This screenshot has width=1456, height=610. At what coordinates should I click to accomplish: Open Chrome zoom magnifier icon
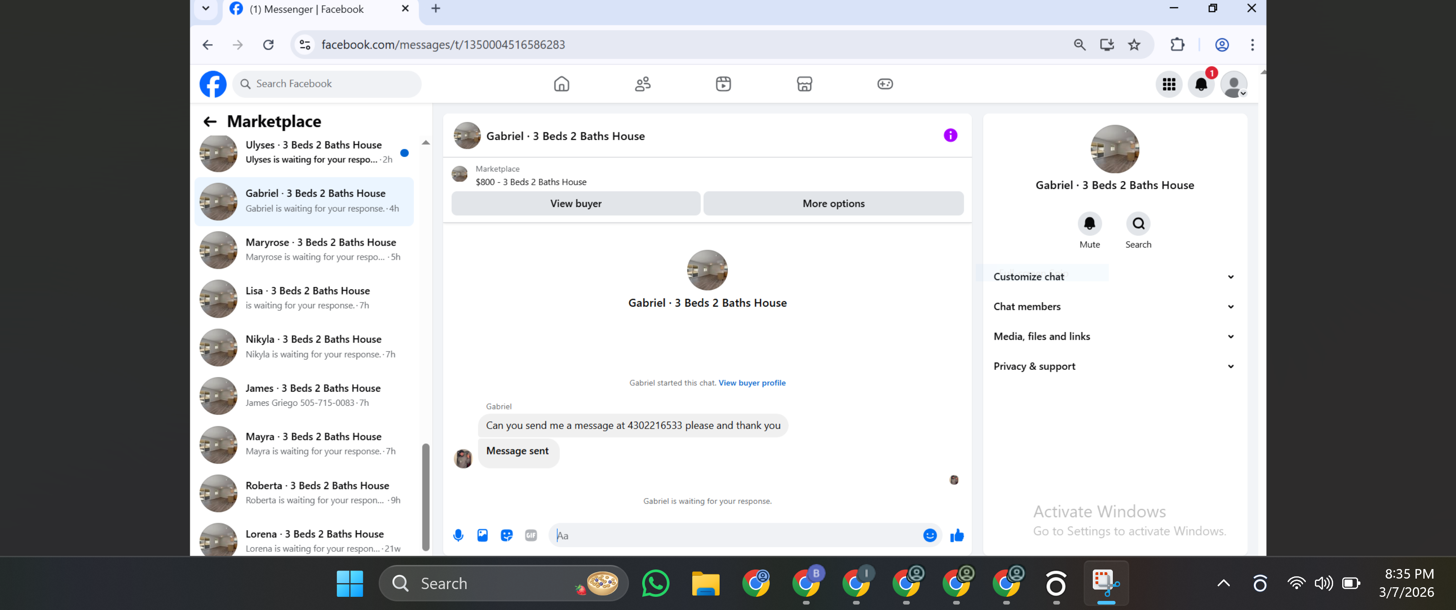[x=1080, y=45]
